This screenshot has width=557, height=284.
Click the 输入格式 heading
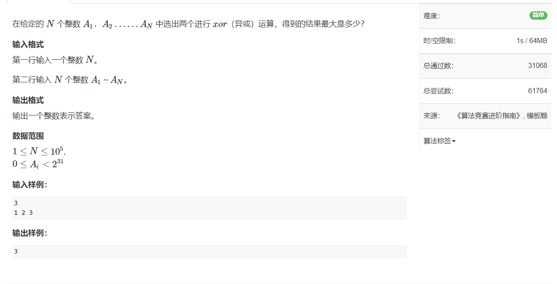pos(28,44)
